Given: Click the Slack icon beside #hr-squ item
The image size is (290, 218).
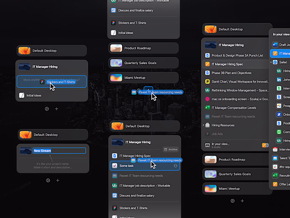Looking at the screenshot, I should [x=275, y=167].
